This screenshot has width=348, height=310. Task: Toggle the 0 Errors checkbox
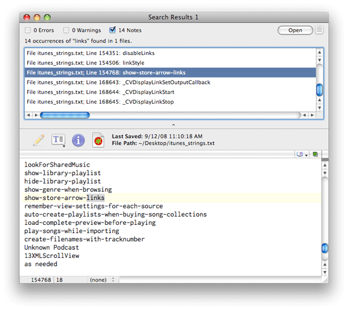pyautogui.click(x=28, y=30)
